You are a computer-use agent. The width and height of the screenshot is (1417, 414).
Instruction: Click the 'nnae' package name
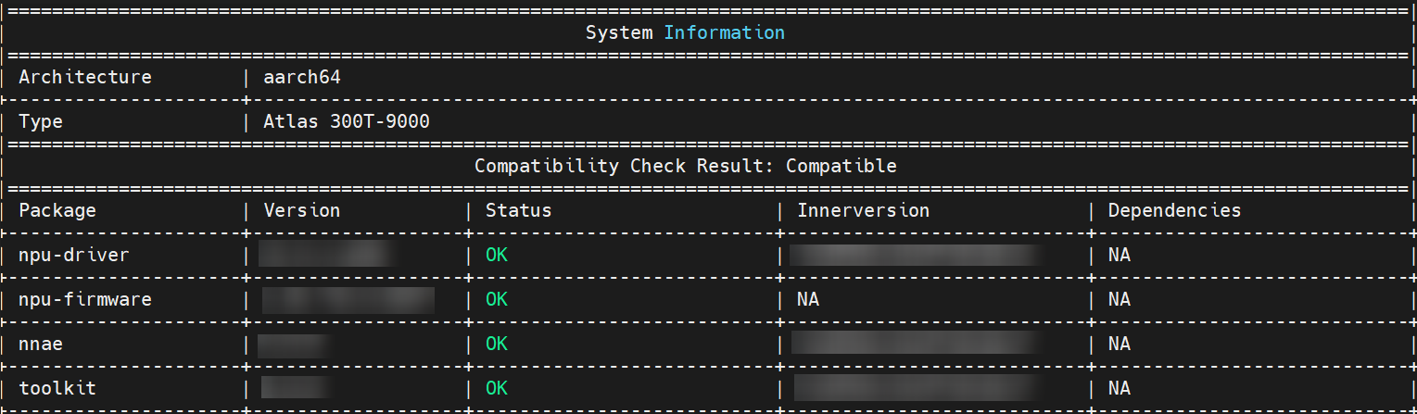pos(41,344)
